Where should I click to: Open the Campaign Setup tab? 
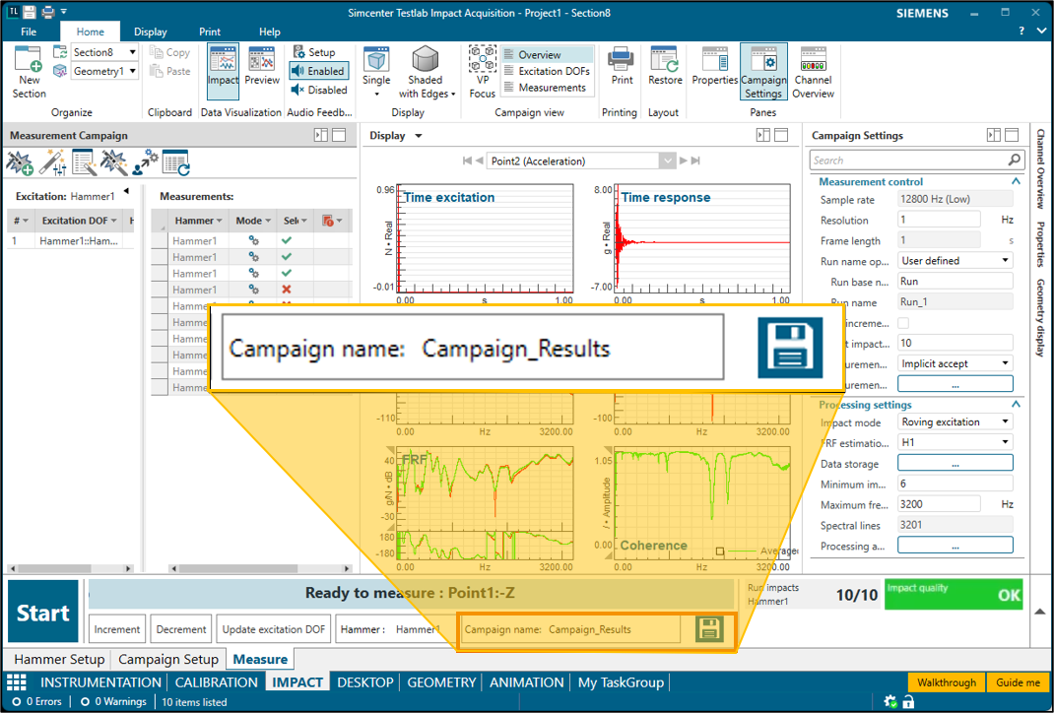point(168,659)
